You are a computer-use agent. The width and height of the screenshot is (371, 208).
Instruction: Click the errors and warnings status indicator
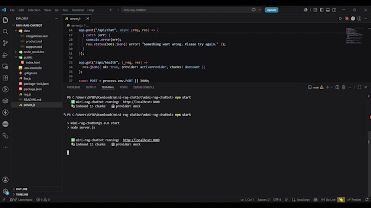[x=43, y=199]
